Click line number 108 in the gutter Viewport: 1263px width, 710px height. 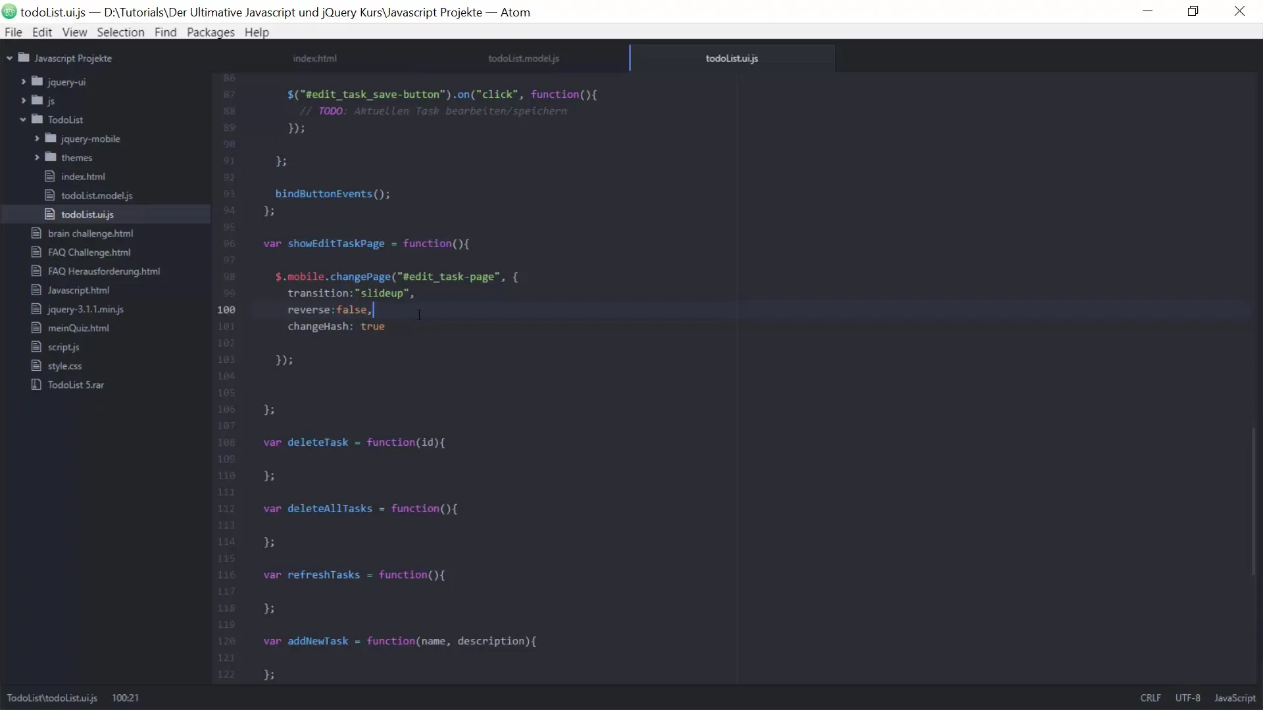click(226, 442)
